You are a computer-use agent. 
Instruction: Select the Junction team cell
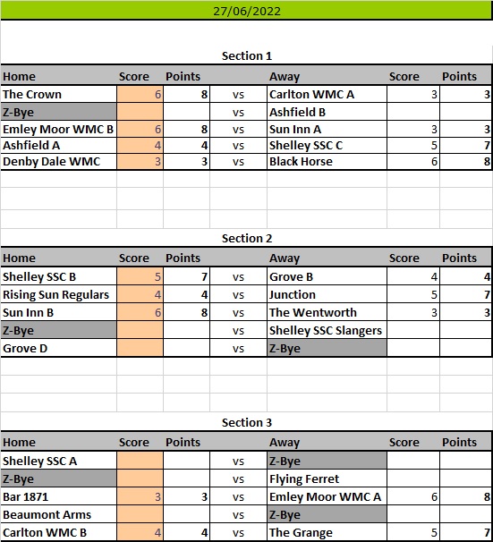pyautogui.click(x=327, y=294)
